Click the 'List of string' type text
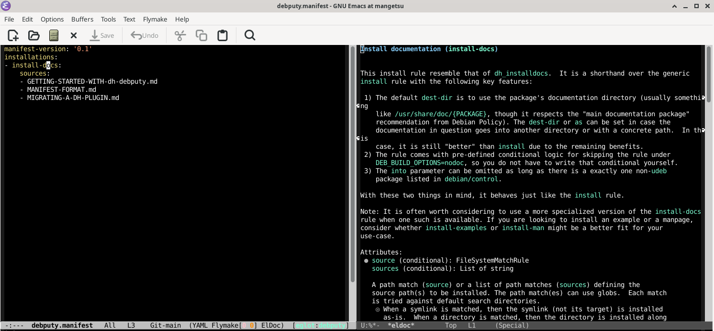Screen dimensions: 714x331 click(x=487, y=268)
